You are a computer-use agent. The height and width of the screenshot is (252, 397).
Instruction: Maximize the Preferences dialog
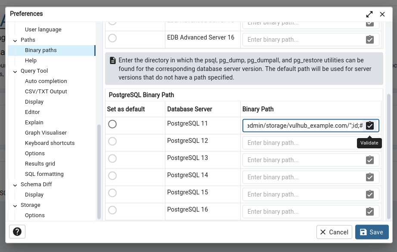(369, 15)
